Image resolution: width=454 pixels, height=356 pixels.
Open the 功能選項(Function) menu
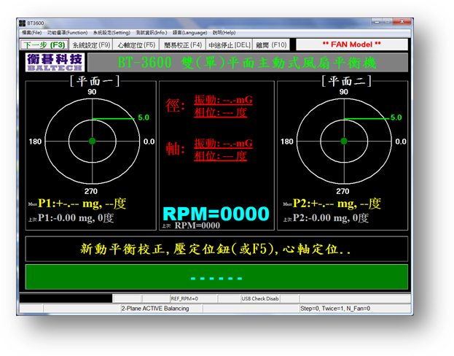click(x=67, y=33)
